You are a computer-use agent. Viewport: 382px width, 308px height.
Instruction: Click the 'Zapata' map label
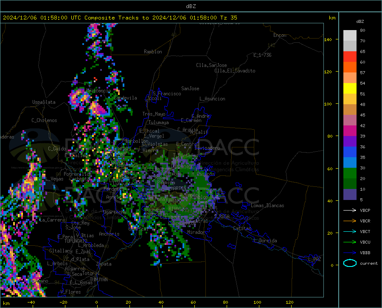pos(104,264)
